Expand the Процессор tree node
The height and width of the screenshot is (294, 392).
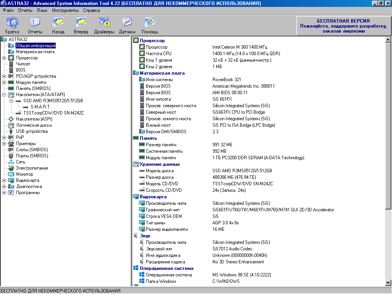[4, 58]
